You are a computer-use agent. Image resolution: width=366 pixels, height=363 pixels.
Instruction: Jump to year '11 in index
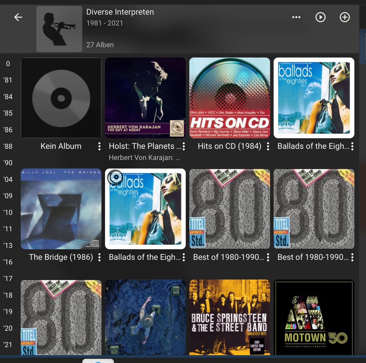tap(8, 229)
